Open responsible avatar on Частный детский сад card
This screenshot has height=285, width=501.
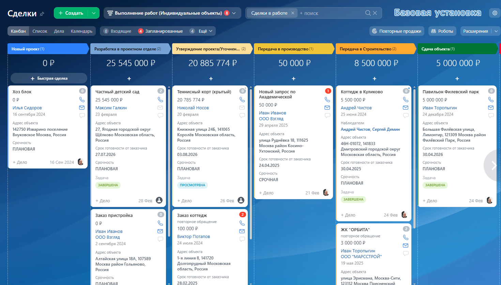159,200
